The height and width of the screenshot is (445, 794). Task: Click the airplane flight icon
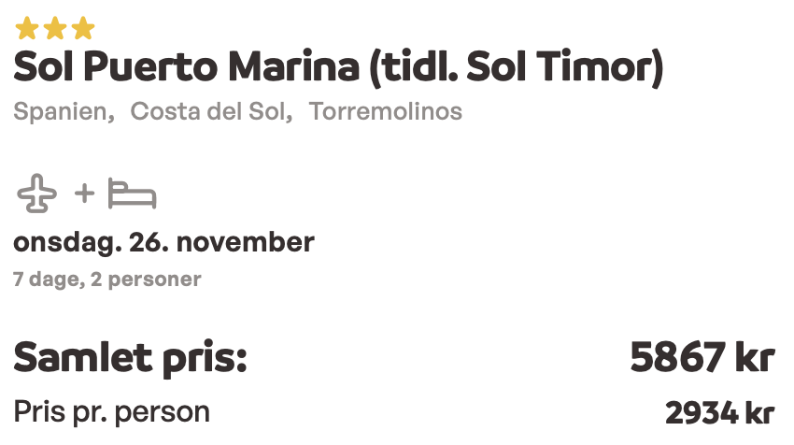(37, 194)
